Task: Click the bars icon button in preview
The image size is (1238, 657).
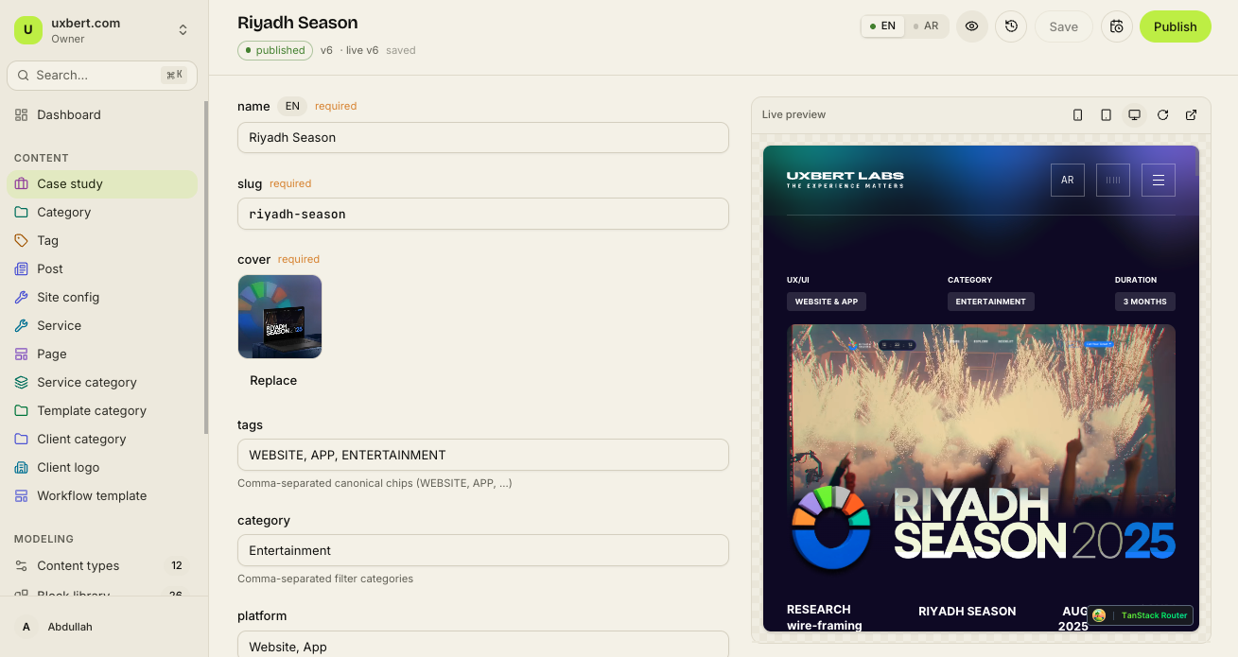Action: [x=1113, y=180]
